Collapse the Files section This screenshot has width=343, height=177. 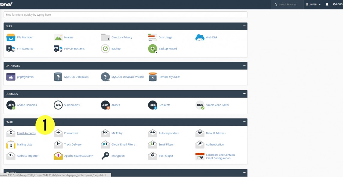click(x=244, y=26)
